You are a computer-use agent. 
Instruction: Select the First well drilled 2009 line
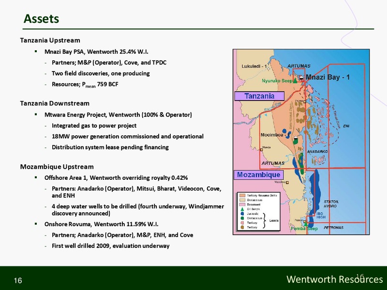pyautogui.click(x=111, y=246)
